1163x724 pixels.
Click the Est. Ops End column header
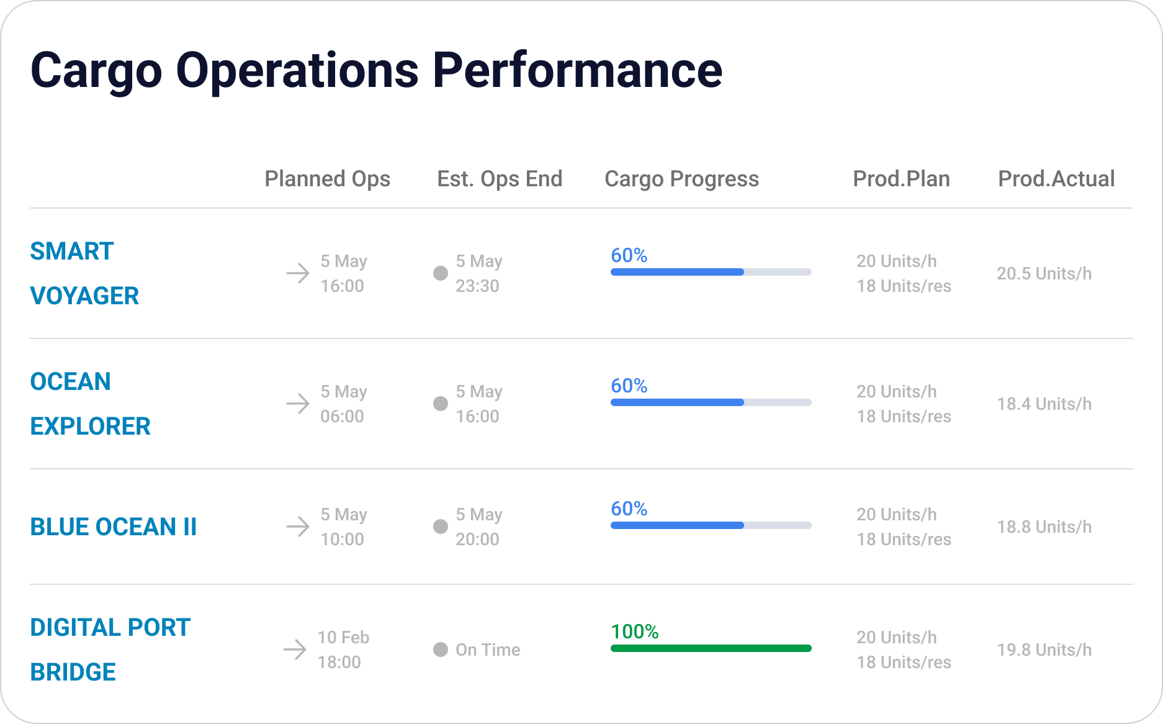tap(500, 179)
